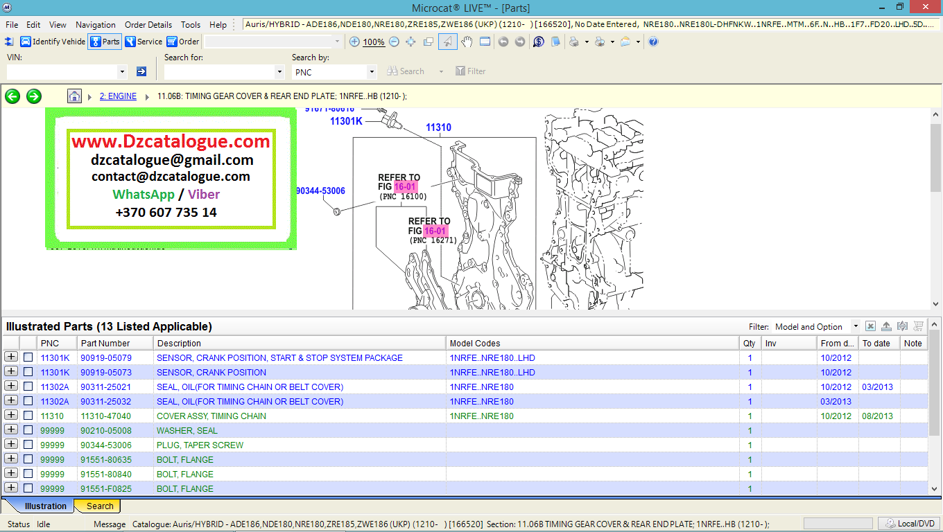The height and width of the screenshot is (532, 943).
Task: Check the box for WASHER, SEAL row
Action: pyautogui.click(x=28, y=430)
